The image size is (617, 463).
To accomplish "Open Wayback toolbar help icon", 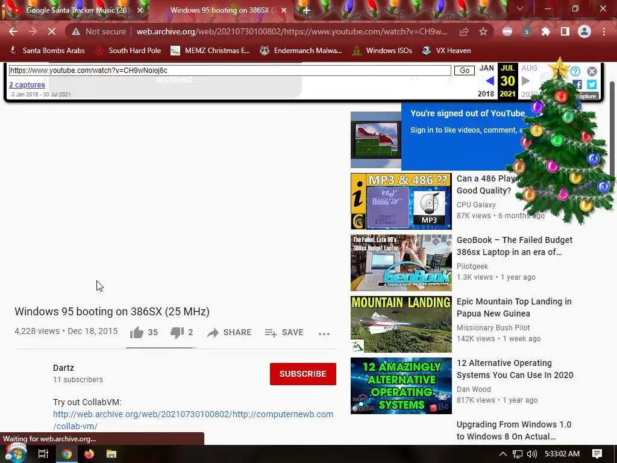I will [575, 71].
